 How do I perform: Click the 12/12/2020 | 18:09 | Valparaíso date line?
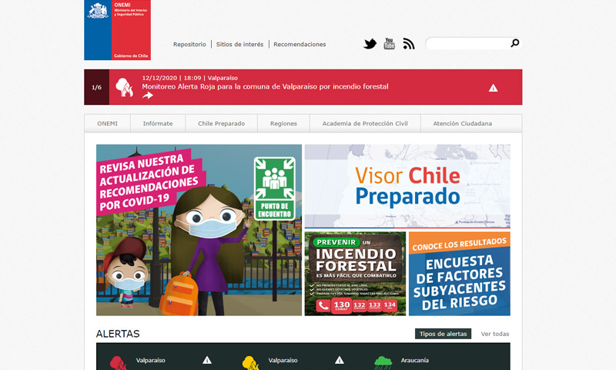coord(189,78)
